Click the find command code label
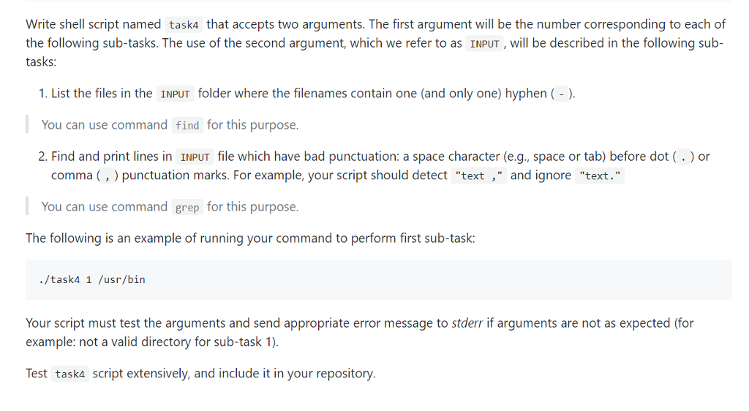The height and width of the screenshot is (411, 749). [x=187, y=125]
